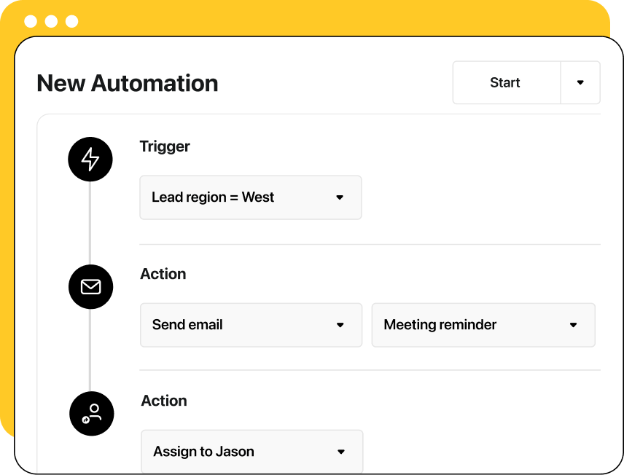Click the person Assign action icon

pyautogui.click(x=91, y=413)
